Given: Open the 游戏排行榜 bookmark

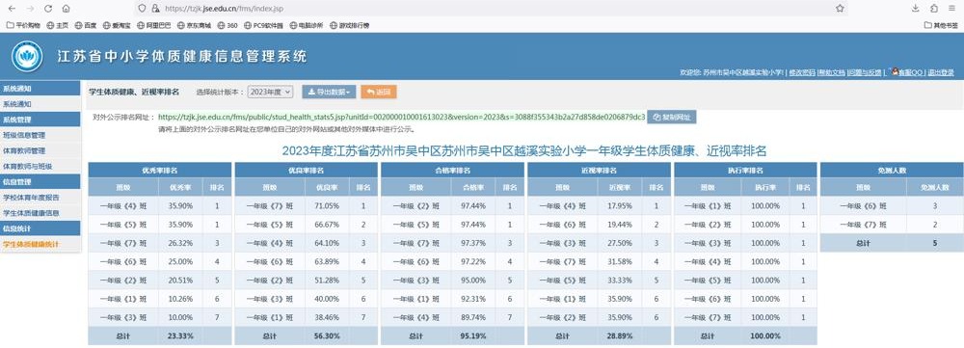Looking at the screenshot, I should pos(350,26).
